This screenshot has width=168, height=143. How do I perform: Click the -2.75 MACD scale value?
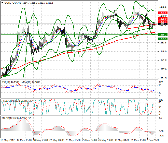[x=161, y=136]
